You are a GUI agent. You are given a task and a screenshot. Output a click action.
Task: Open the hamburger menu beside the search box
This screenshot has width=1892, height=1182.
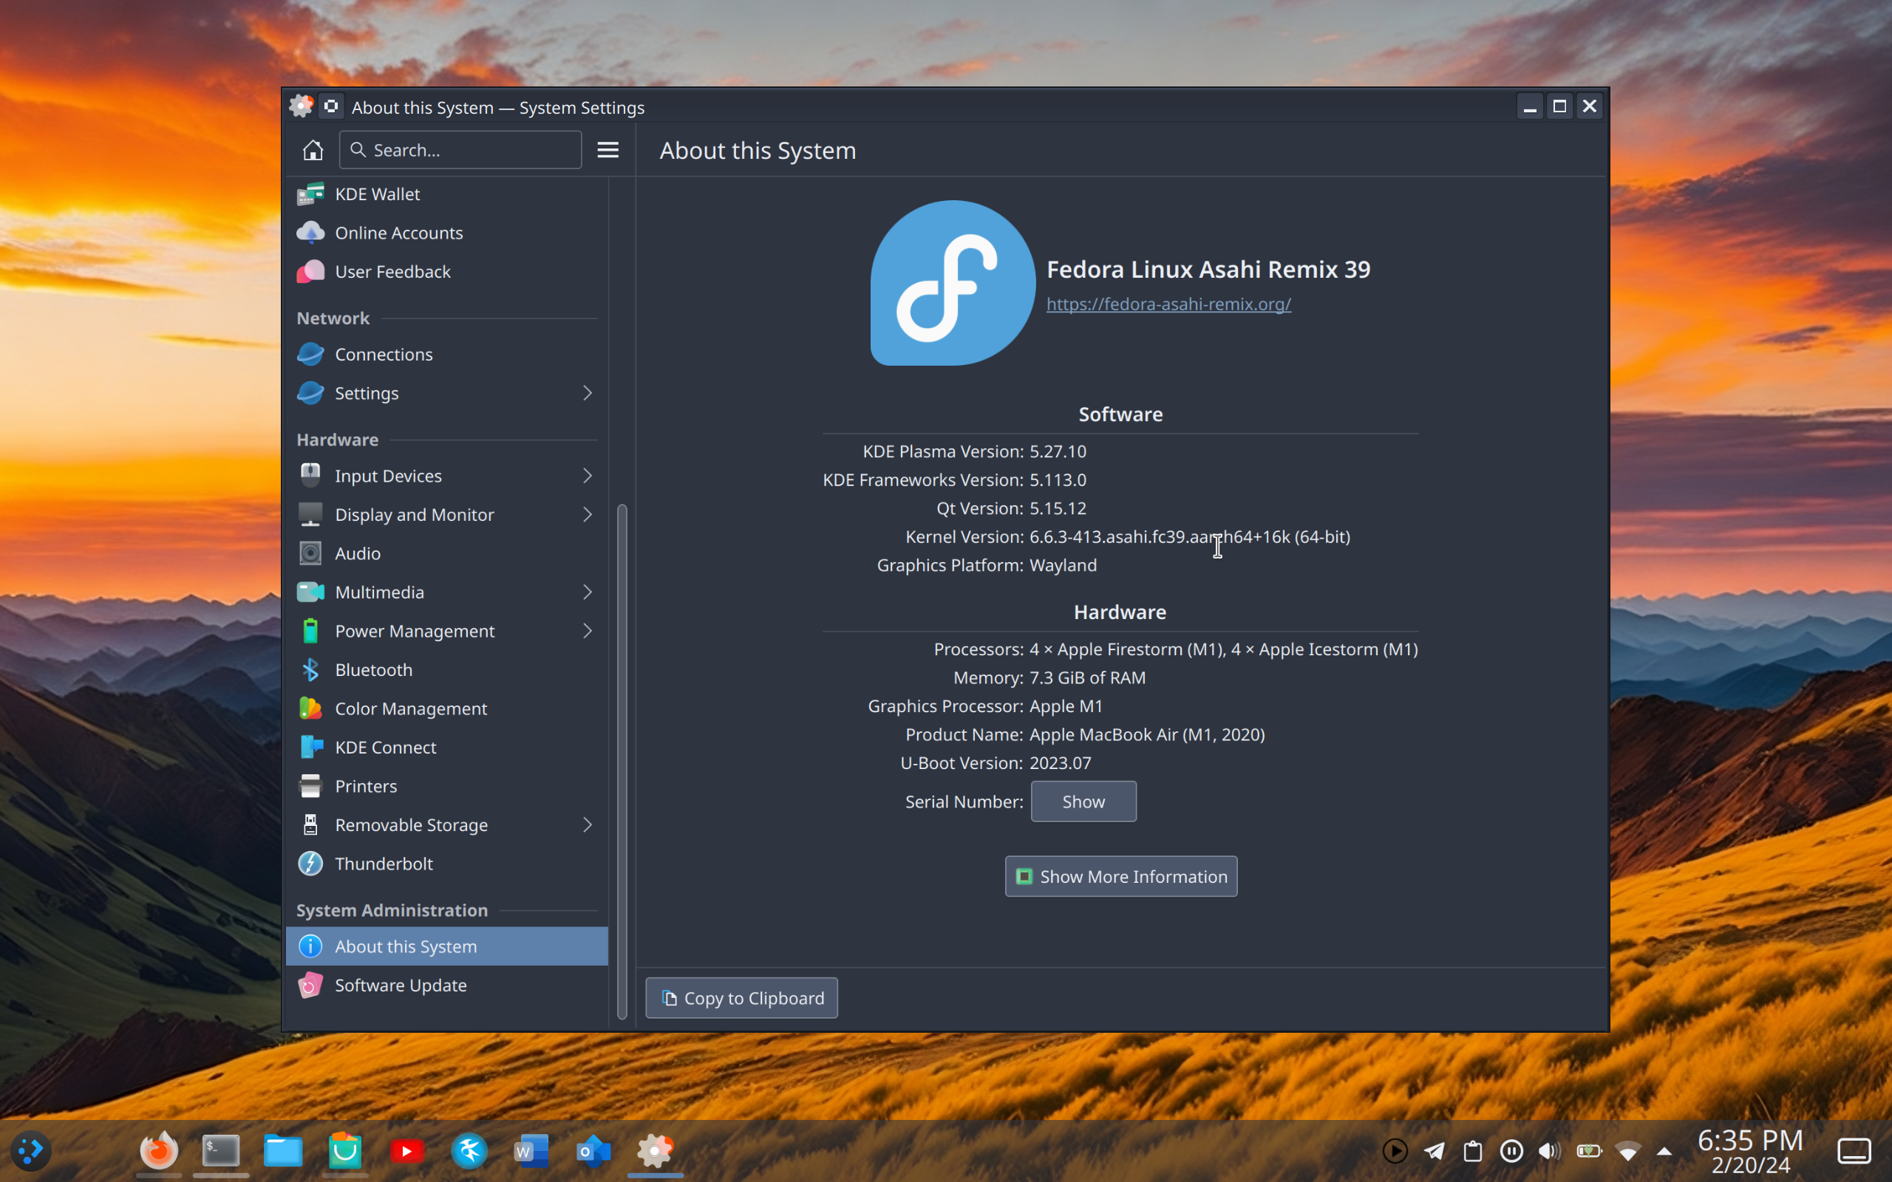[608, 149]
